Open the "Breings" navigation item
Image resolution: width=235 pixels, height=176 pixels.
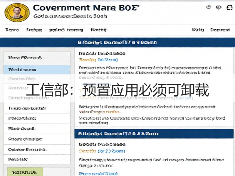[x=34, y=30]
